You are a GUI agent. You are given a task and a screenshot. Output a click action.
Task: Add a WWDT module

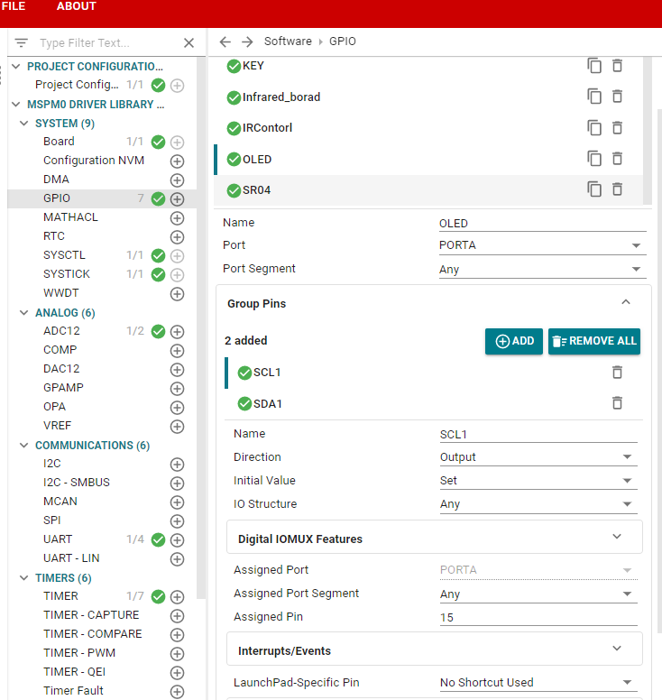point(177,294)
